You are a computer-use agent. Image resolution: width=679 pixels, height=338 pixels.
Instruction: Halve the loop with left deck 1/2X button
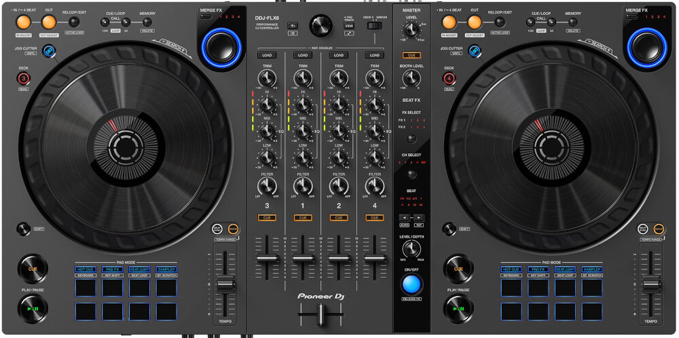(105, 22)
